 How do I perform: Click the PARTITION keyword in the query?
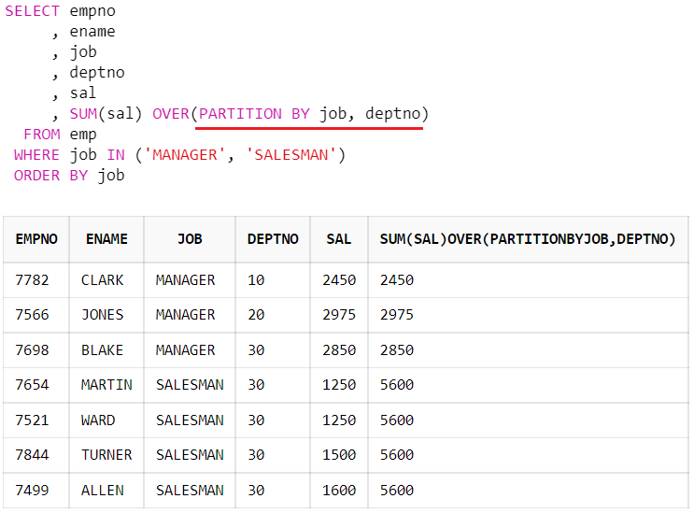click(240, 114)
